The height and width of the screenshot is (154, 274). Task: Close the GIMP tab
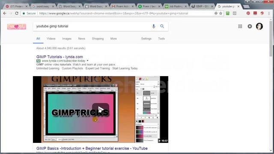212,6
